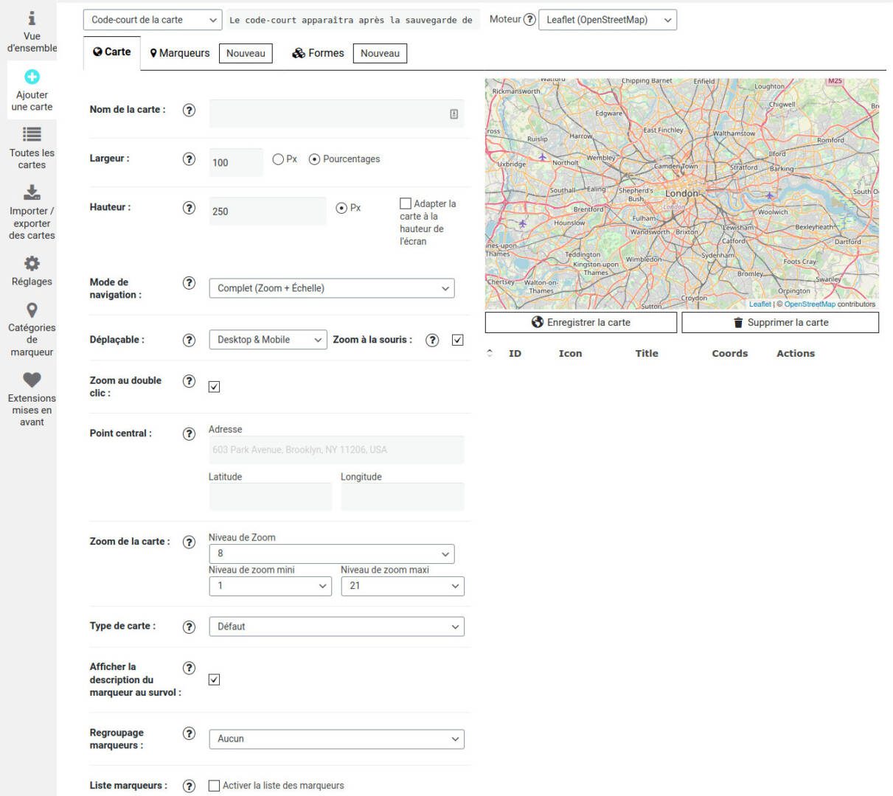Switch to the Marqueurs tab

[180, 53]
